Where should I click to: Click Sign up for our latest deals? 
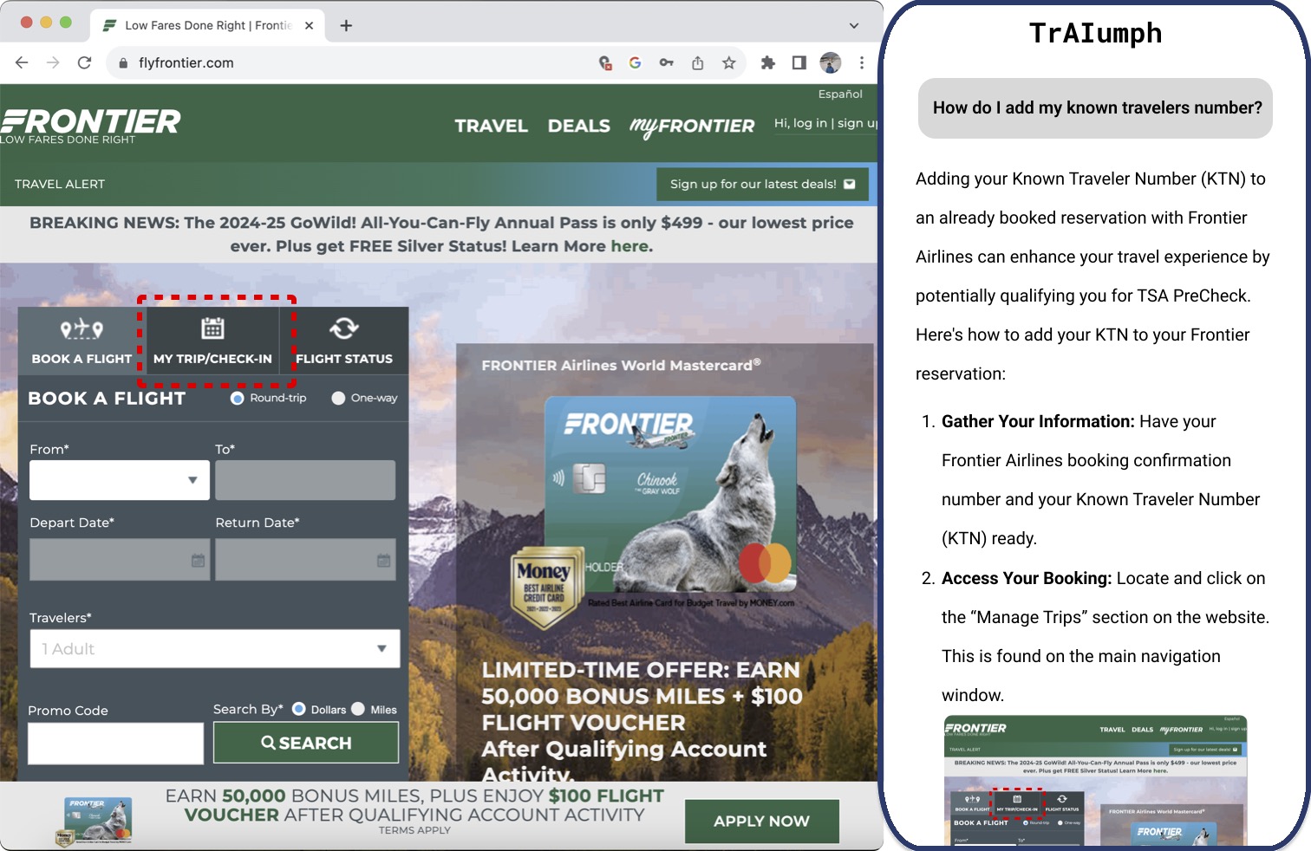[763, 184]
